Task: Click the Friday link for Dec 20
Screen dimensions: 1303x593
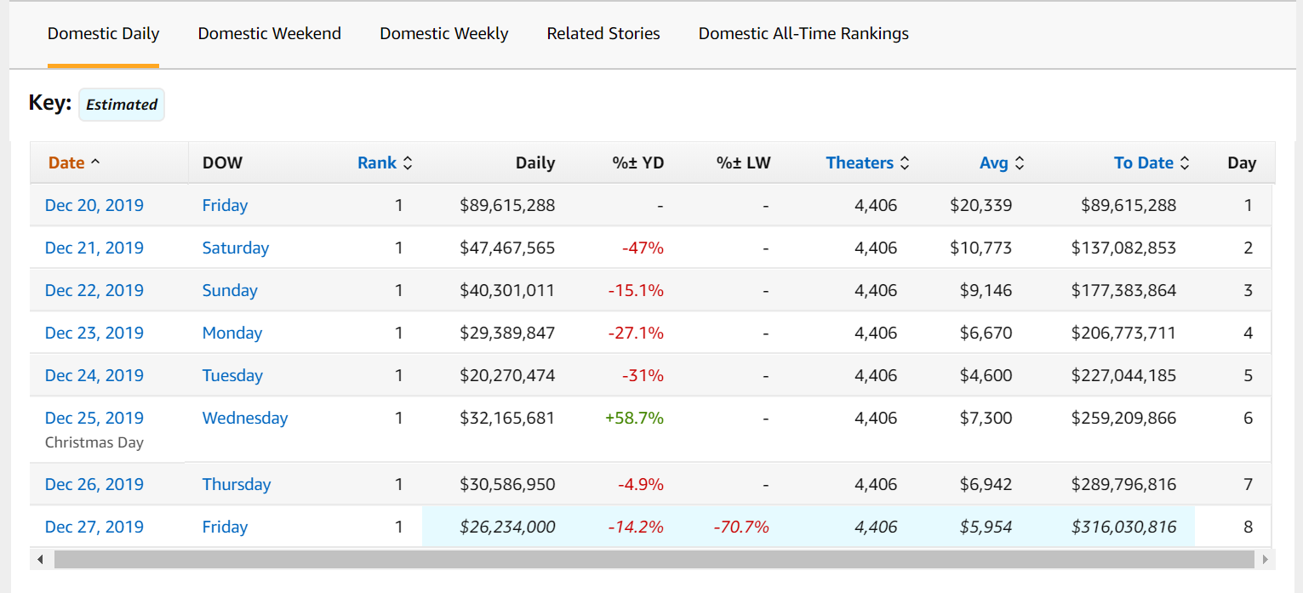Action: tap(225, 205)
